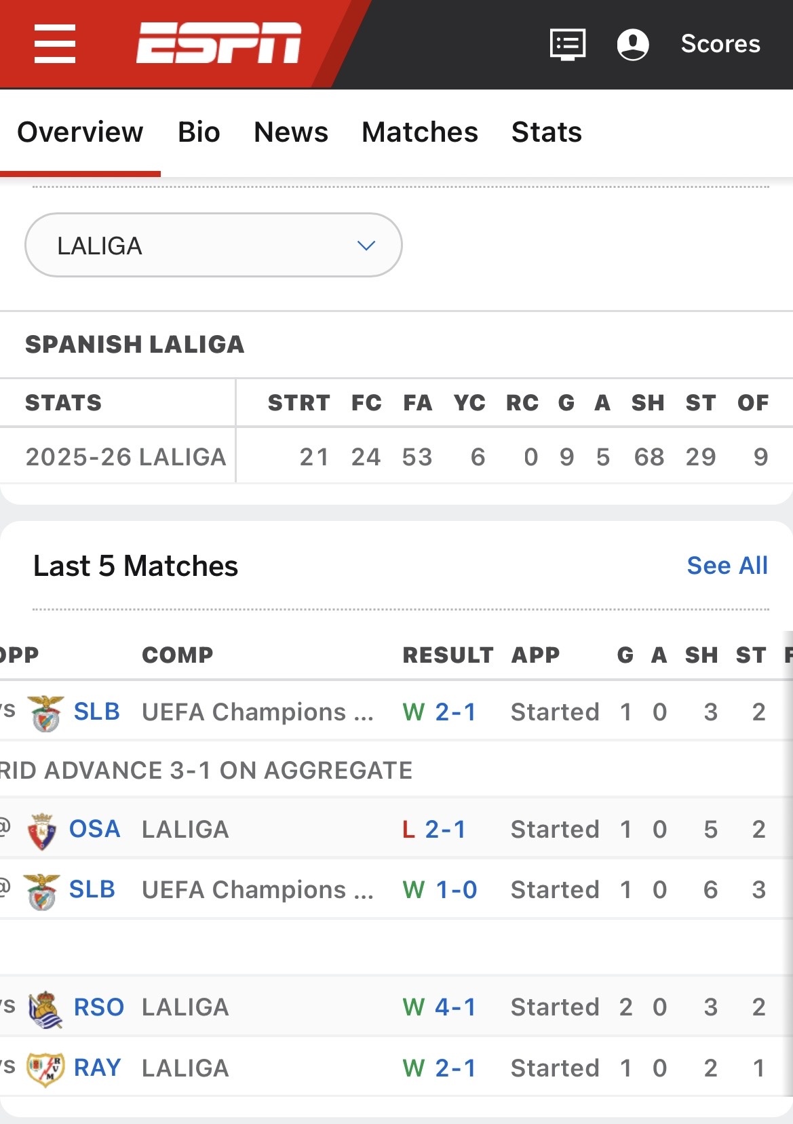Viewport: 793px width, 1124px height.
Task: Open the hamburger menu
Action: 54,44
